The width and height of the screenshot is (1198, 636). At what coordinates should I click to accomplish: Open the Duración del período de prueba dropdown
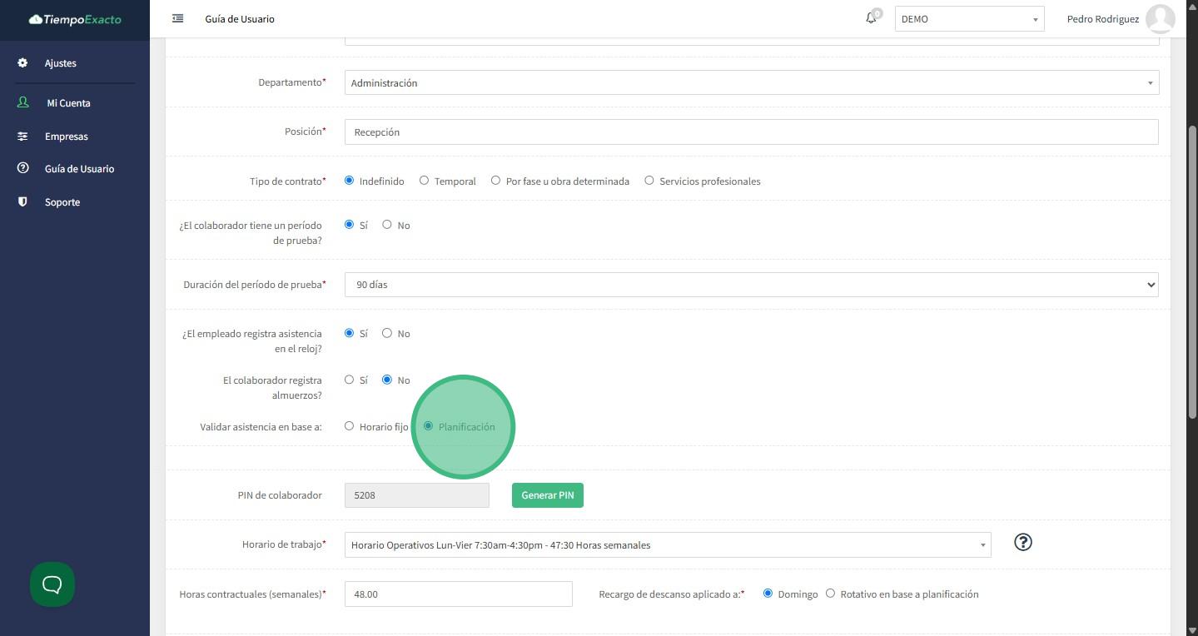(751, 285)
